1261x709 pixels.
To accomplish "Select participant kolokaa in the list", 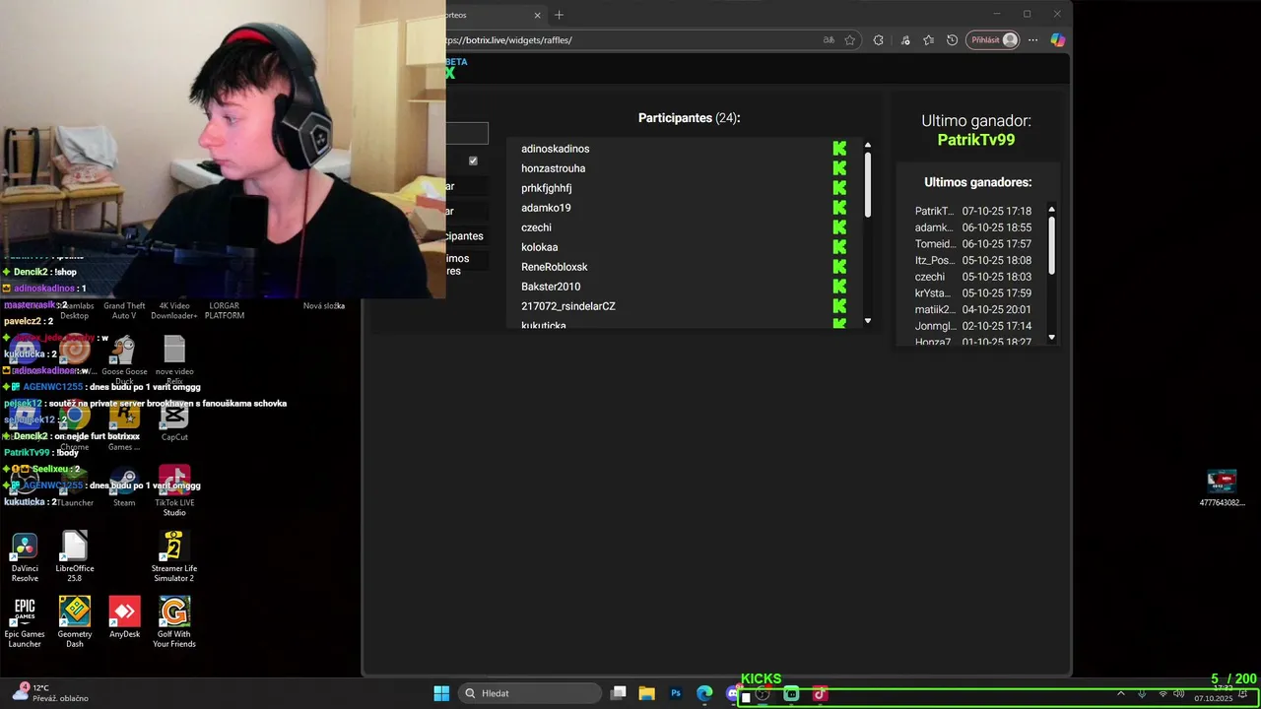I will tap(539, 247).
